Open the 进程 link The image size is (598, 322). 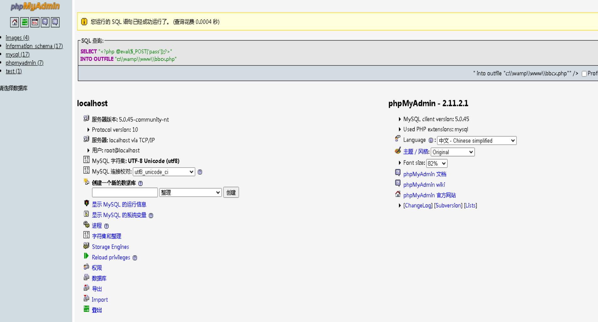click(97, 226)
